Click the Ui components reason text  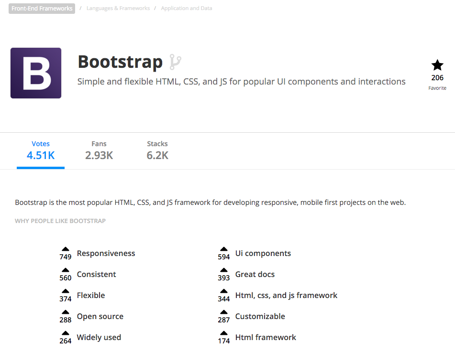point(263,253)
